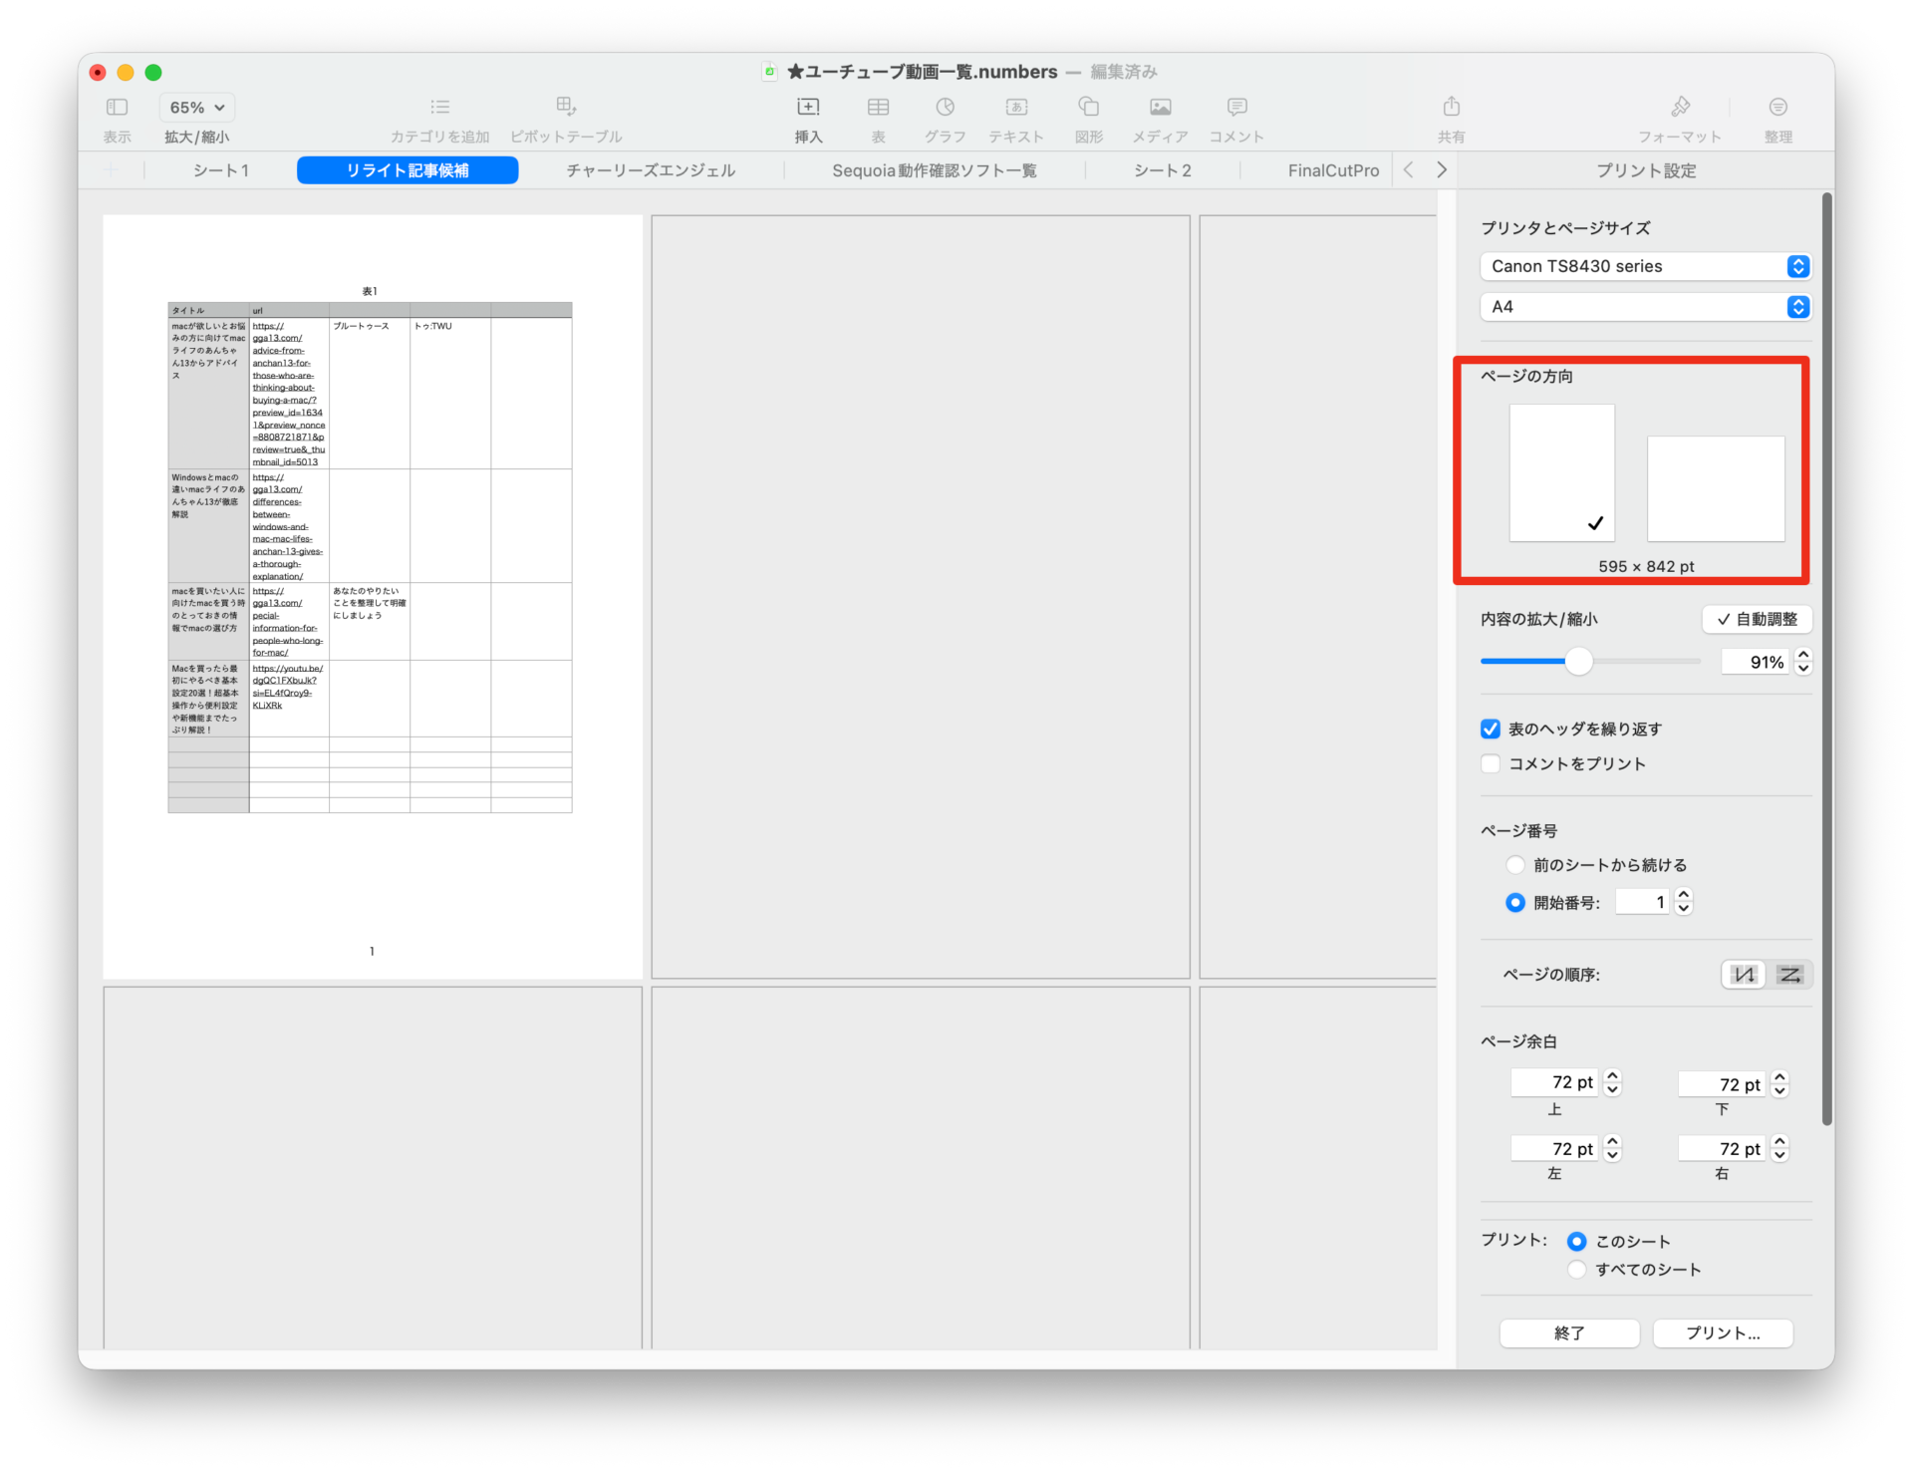The image size is (1913, 1473).
Task: Uncheck repeat table headers checkbox
Action: 1491,730
